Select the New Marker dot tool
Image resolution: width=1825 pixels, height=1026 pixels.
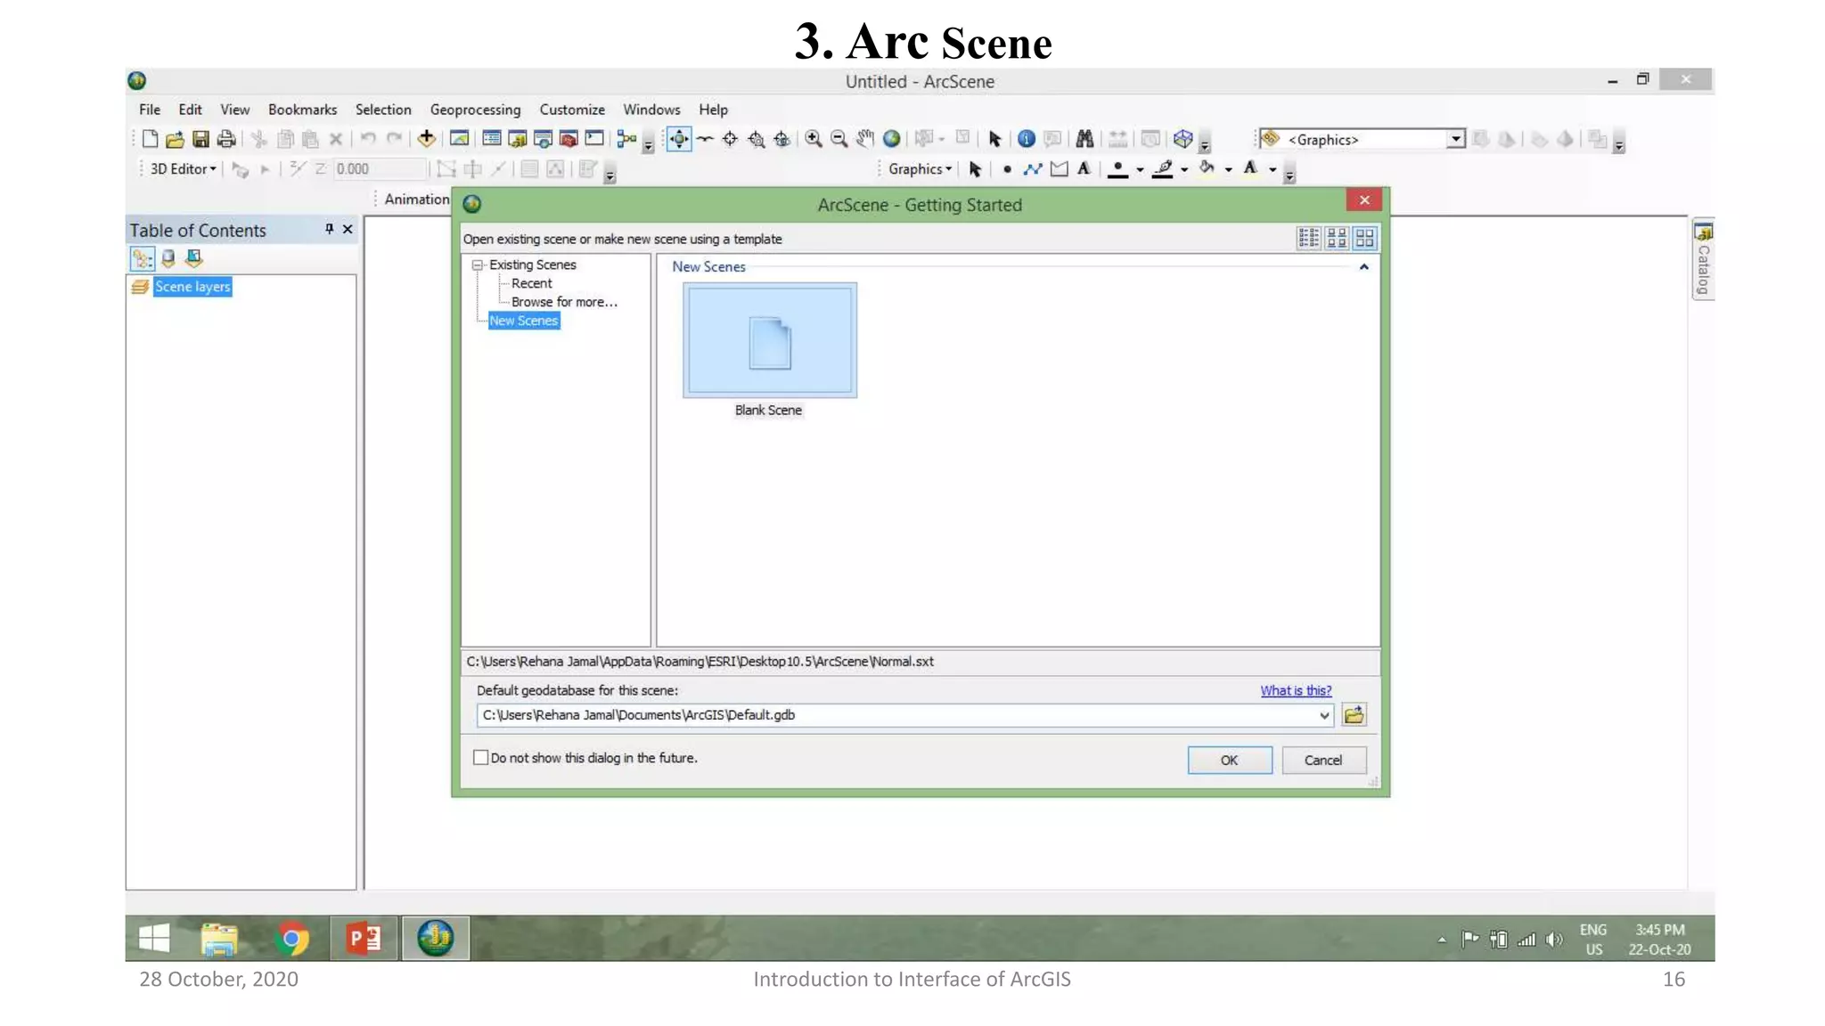click(x=1007, y=169)
